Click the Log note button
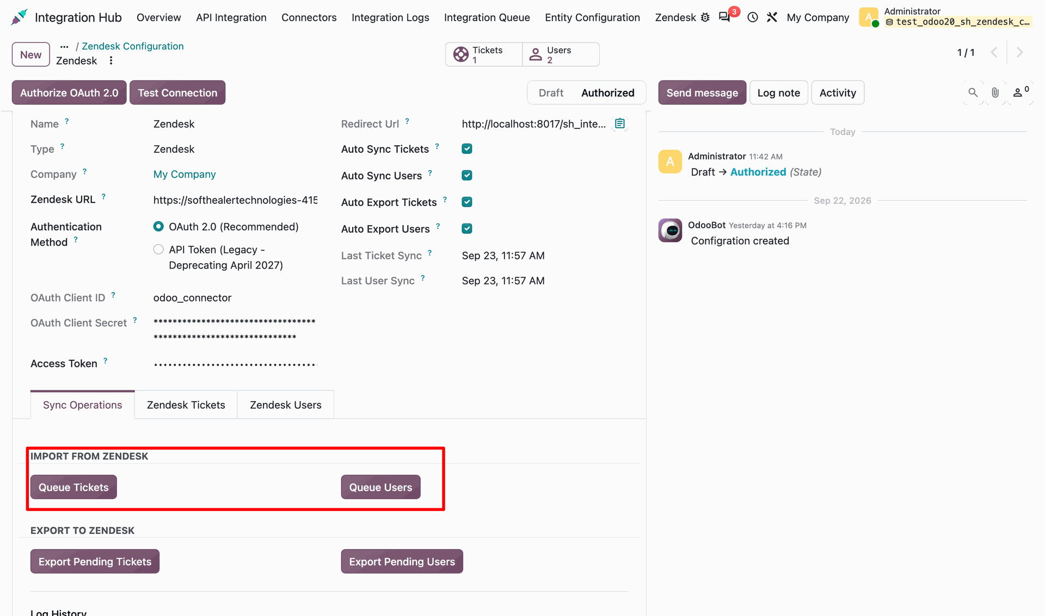Screen dimensions: 1045x616 pyautogui.click(x=778, y=92)
